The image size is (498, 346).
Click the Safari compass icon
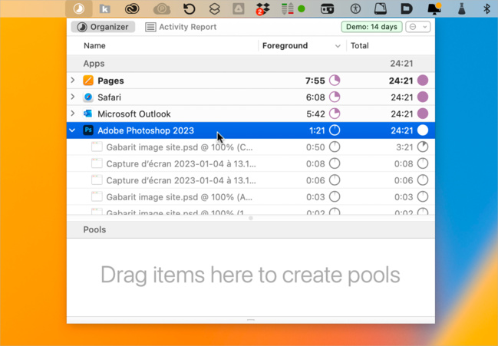coord(88,97)
